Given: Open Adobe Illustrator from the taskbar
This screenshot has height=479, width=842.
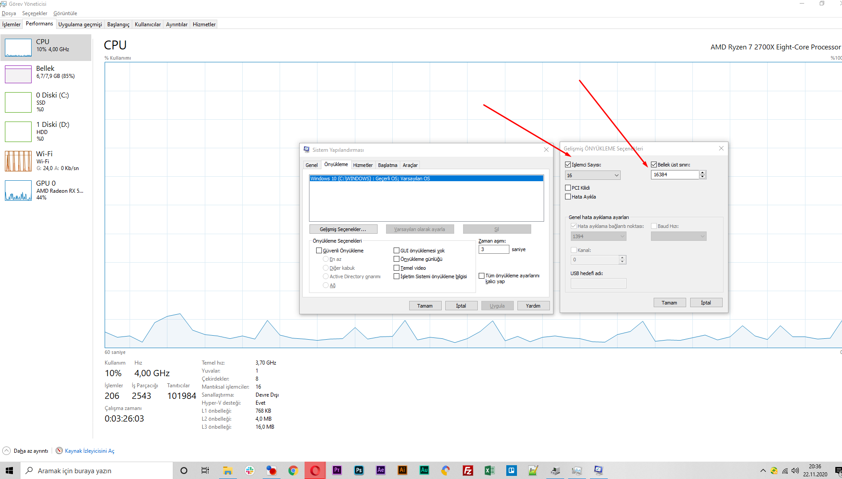Looking at the screenshot, I should click(x=403, y=470).
